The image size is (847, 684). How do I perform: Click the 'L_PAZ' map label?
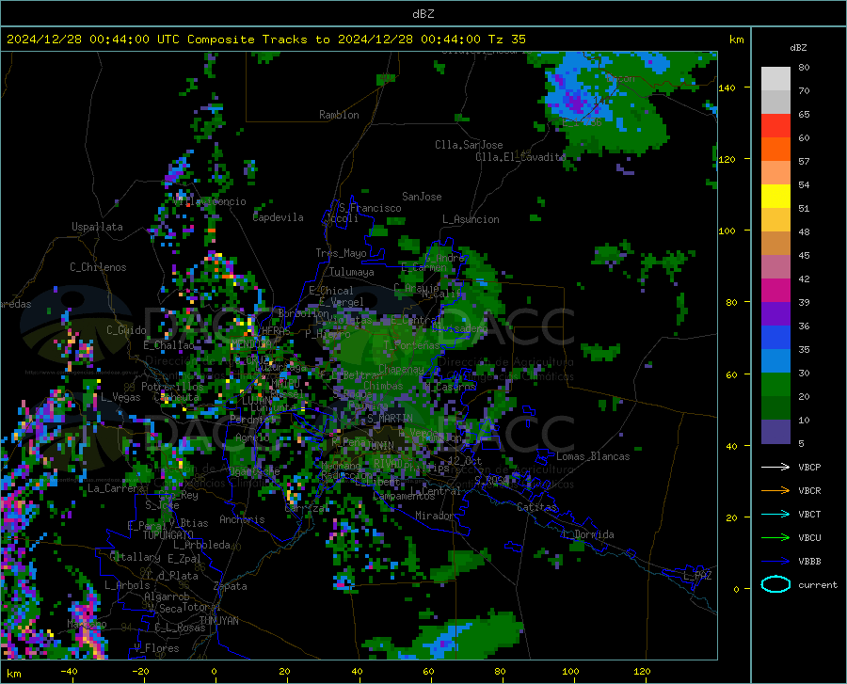[x=697, y=576]
